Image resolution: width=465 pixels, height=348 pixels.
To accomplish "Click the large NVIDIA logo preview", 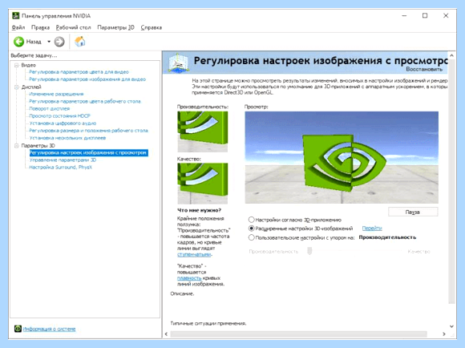I will click(x=342, y=157).
